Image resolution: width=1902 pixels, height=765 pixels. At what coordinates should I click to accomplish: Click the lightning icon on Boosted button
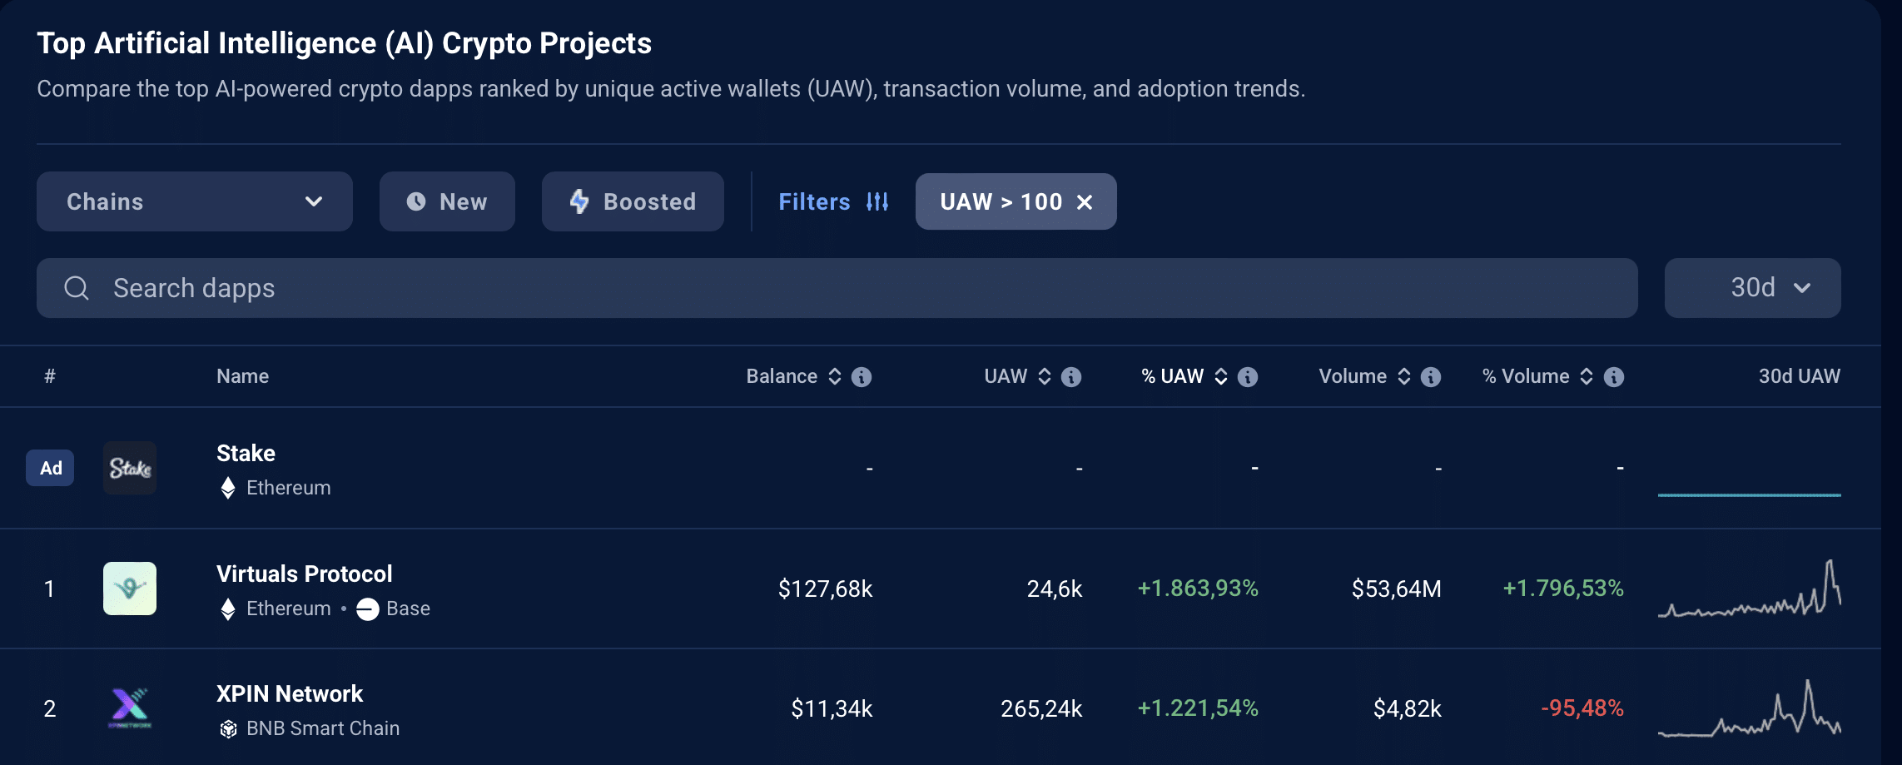pyautogui.click(x=579, y=201)
